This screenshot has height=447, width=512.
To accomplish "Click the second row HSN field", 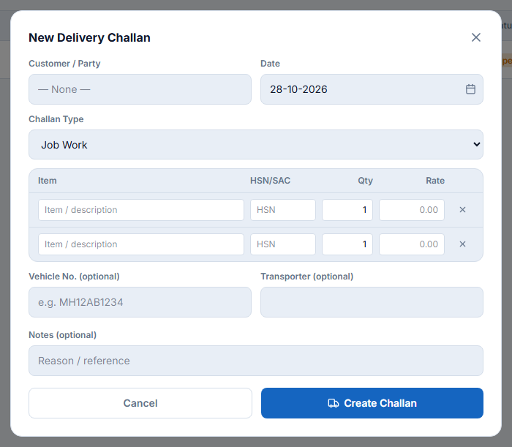I will tap(283, 244).
